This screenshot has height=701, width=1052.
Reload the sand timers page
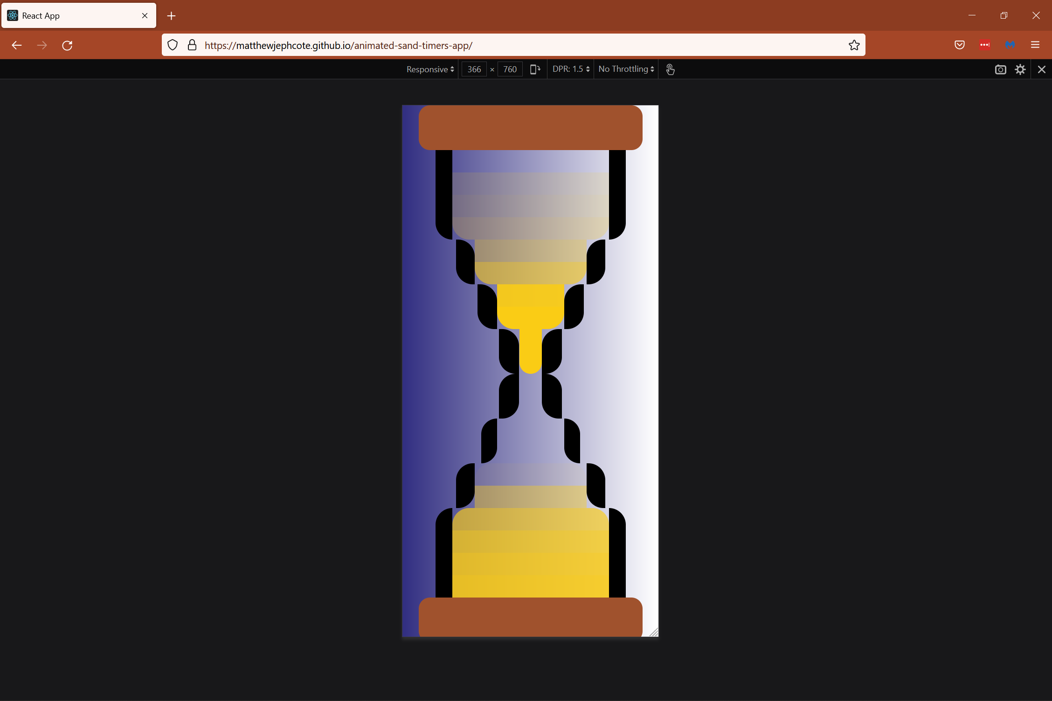click(x=67, y=45)
